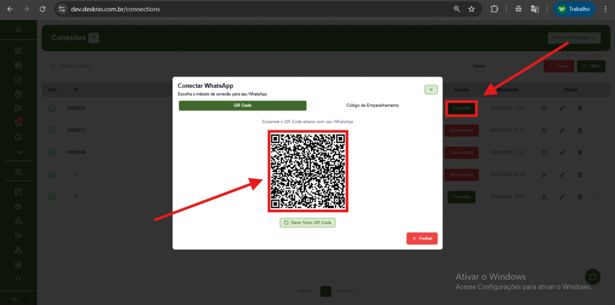Click the WhatsApp QR code image

point(307,171)
